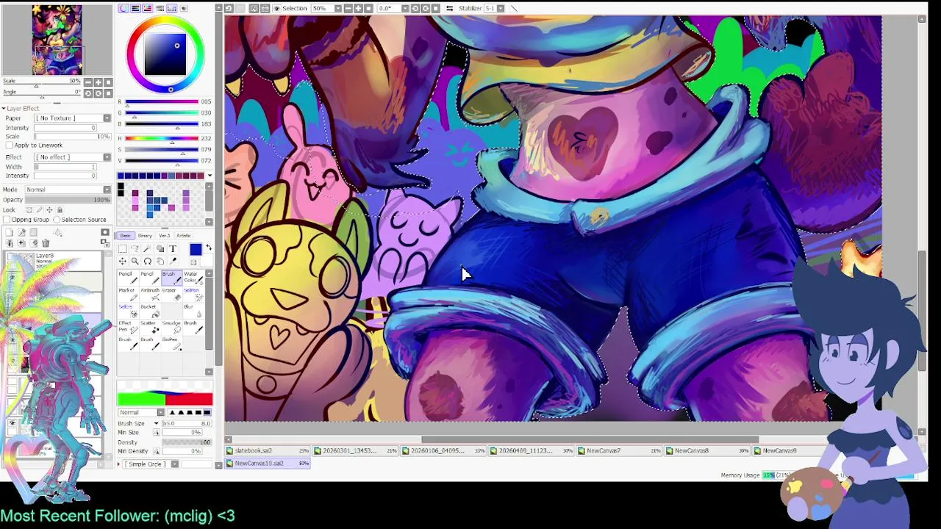Screen dimensions: 941x529
Task: Select the Blur tool
Action: click(194, 311)
